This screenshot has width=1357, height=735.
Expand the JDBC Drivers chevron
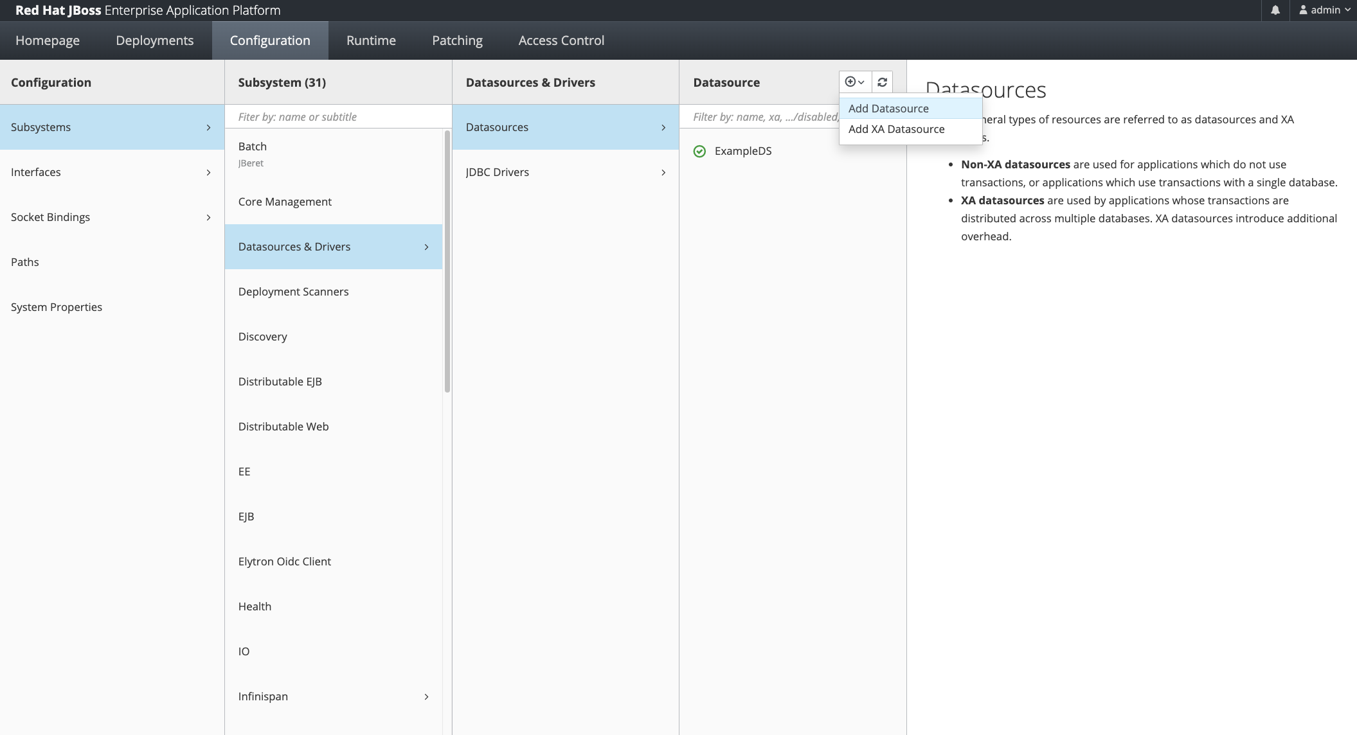[663, 172]
